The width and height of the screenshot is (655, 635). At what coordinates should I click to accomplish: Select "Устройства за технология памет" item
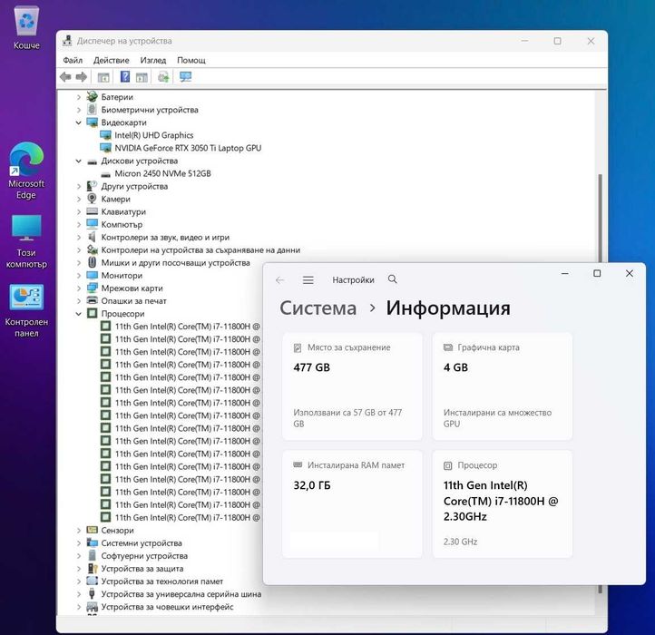coord(162,581)
